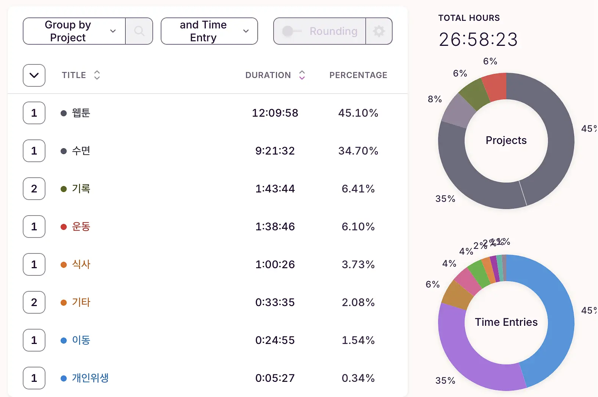Click the search magnifier icon
Viewport: 598px width, 397px height.
pos(139,31)
